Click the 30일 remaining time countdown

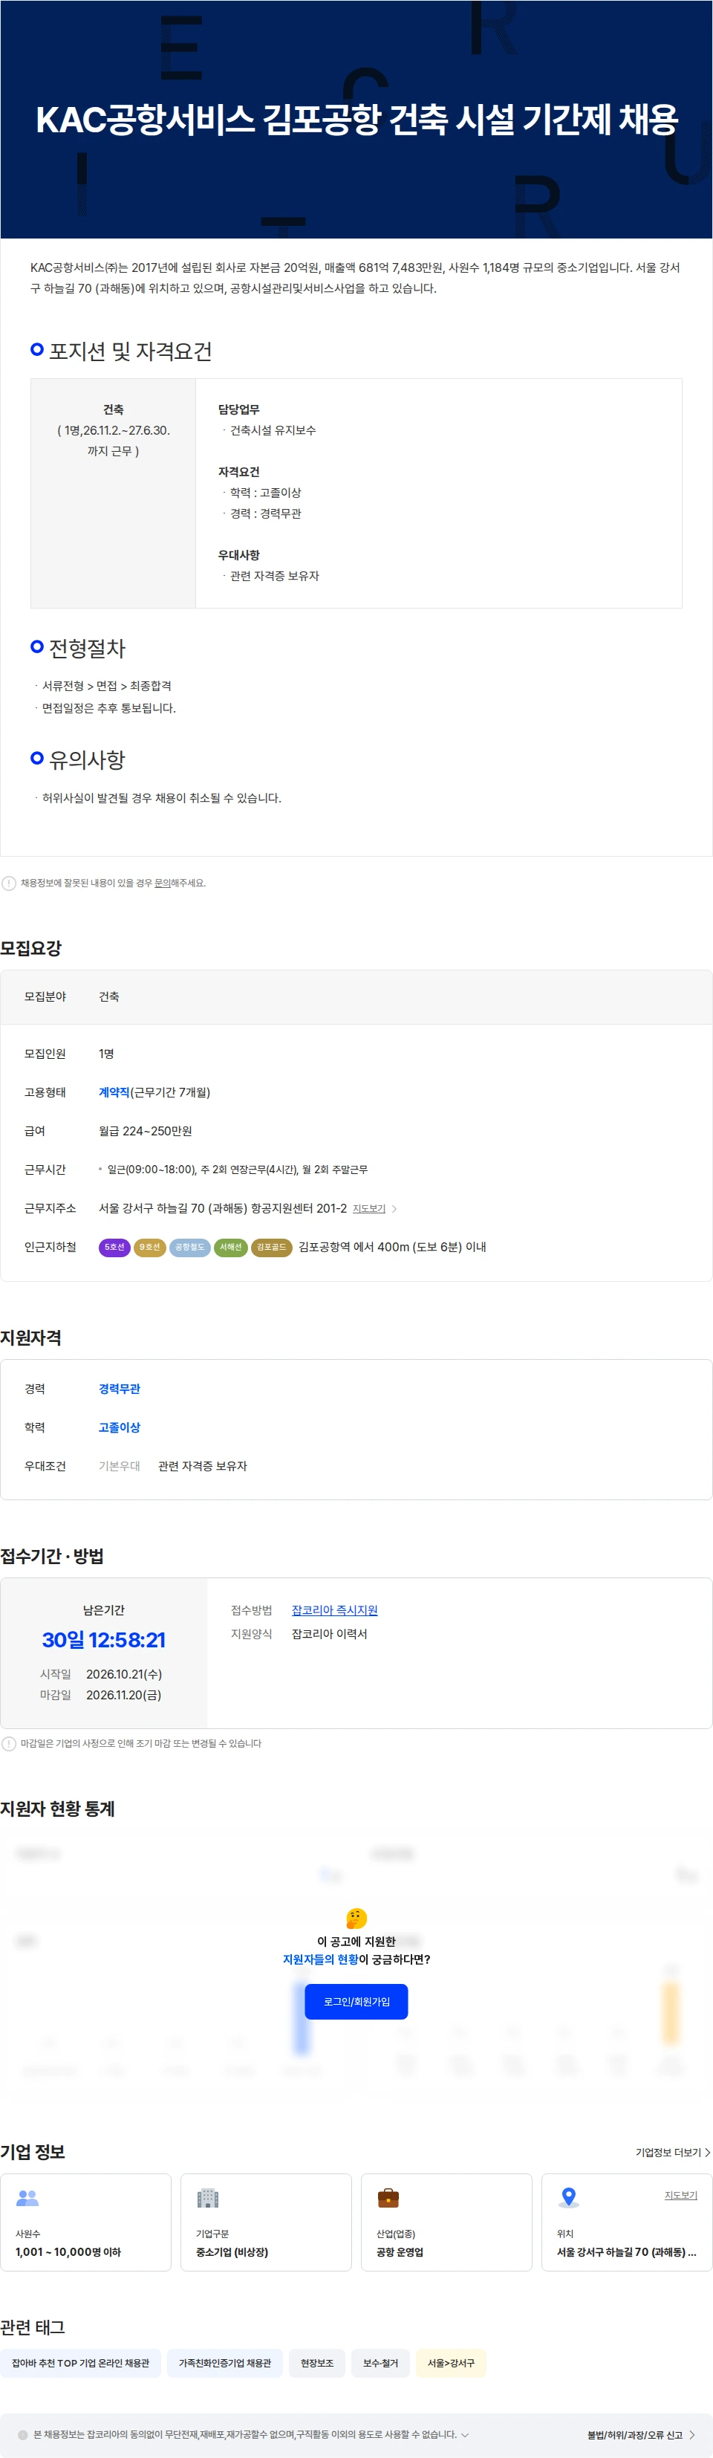click(104, 1640)
